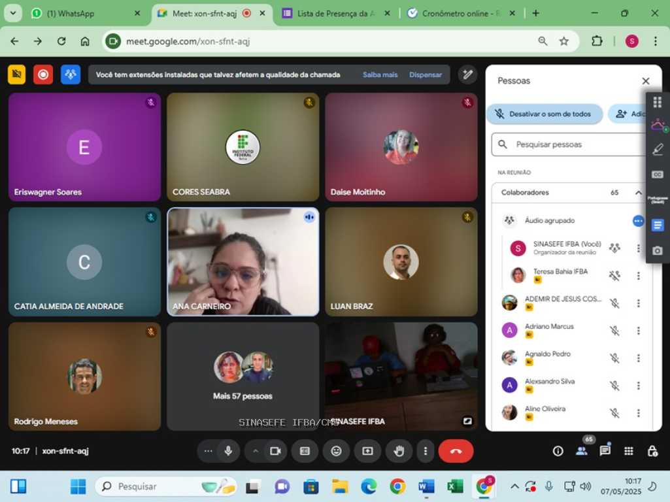Click the blue grouped audio extension icon
The height and width of the screenshot is (502, 670).
pyautogui.click(x=71, y=75)
